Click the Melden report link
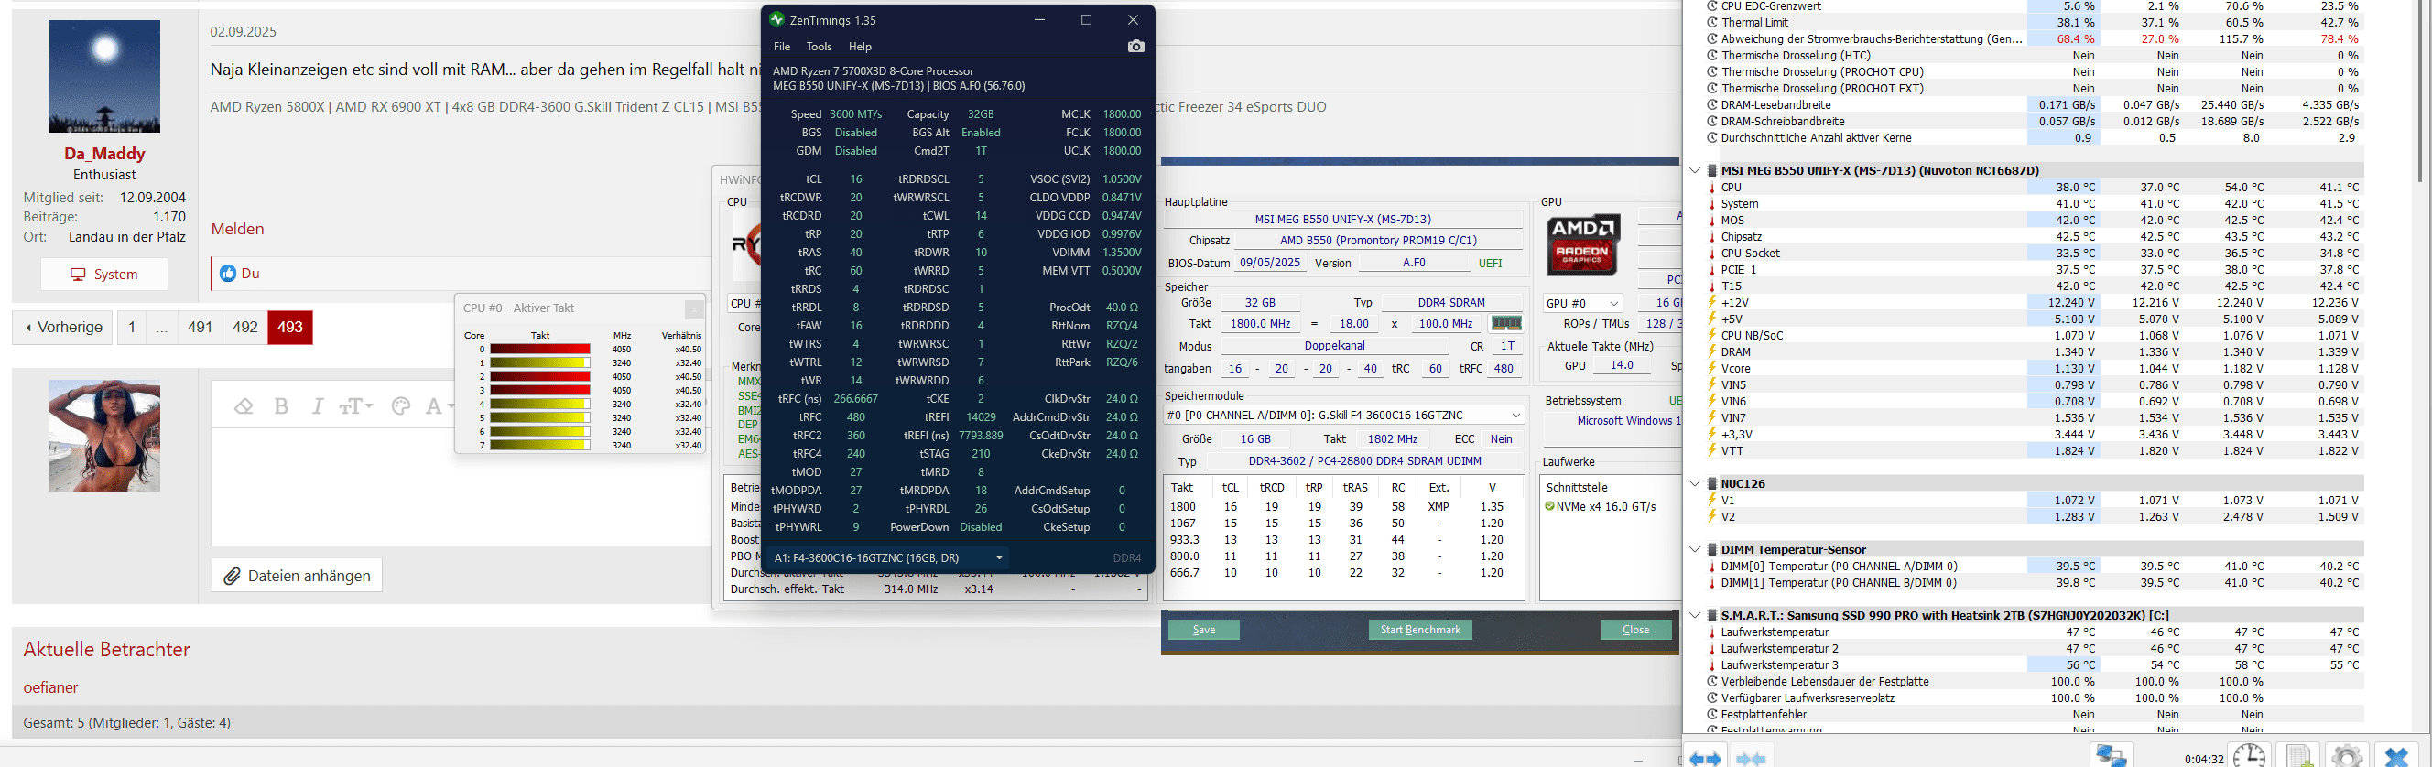This screenshot has height=767, width=2432. click(x=237, y=228)
